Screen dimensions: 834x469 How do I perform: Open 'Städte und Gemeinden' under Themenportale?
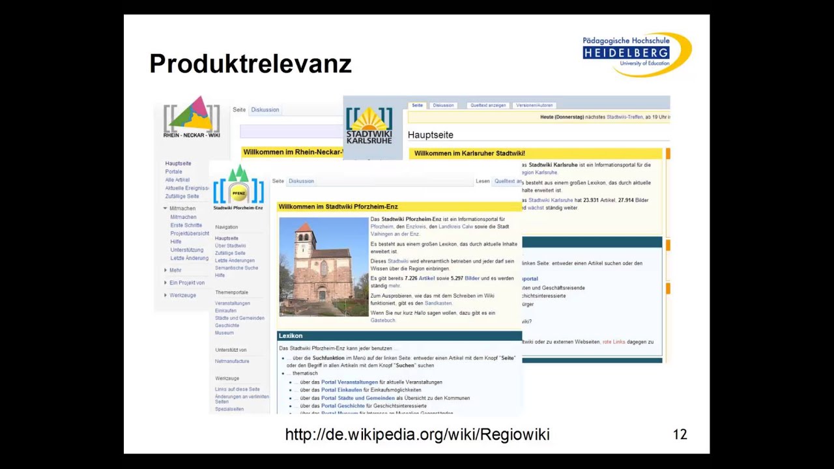point(240,318)
